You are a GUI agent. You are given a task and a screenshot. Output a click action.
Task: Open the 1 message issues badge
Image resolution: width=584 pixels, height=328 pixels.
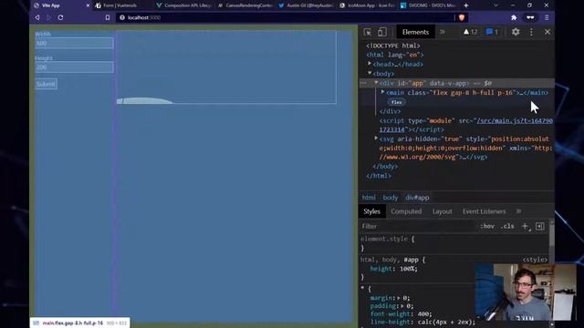[492, 32]
